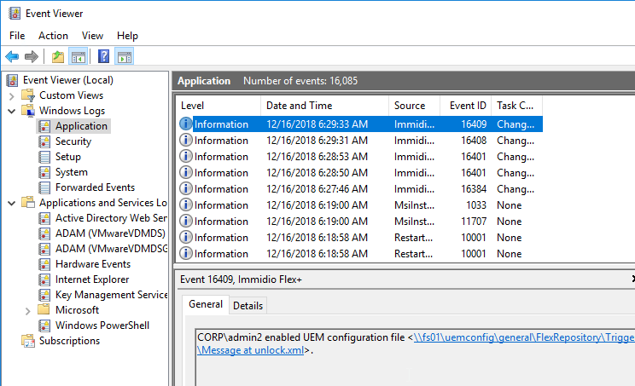This screenshot has width=635, height=386.
Task: Select Active Directory Web Services log
Action: pos(111,218)
